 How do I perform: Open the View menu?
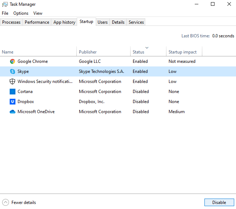(x=38, y=13)
